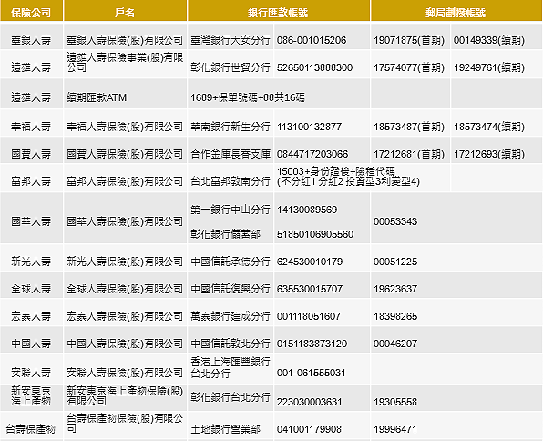Viewport: 543px width, 441px height.
Task: Click postal account 19249761(續期)
Action: pyautogui.click(x=489, y=67)
